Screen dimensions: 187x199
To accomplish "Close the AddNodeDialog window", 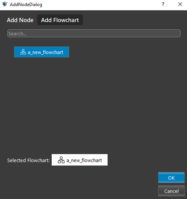I will point(180,5).
